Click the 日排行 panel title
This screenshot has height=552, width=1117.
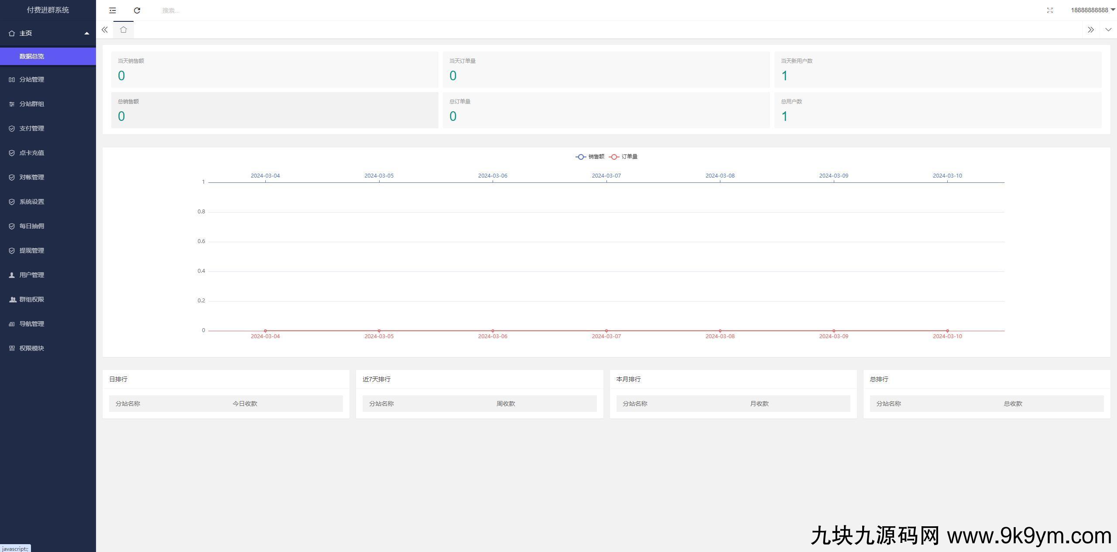[118, 379]
